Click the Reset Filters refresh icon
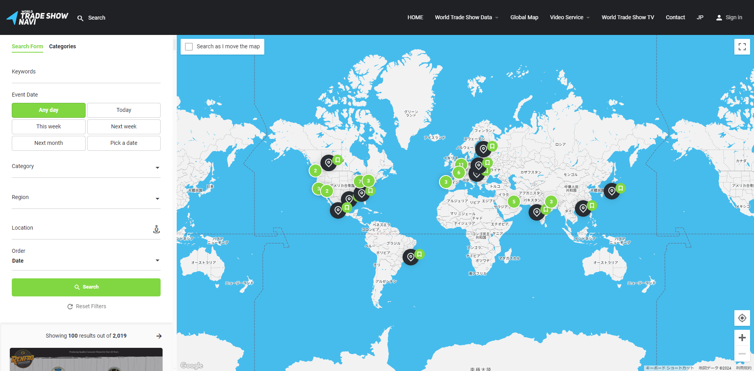Viewport: 754px width, 371px height. pos(70,307)
